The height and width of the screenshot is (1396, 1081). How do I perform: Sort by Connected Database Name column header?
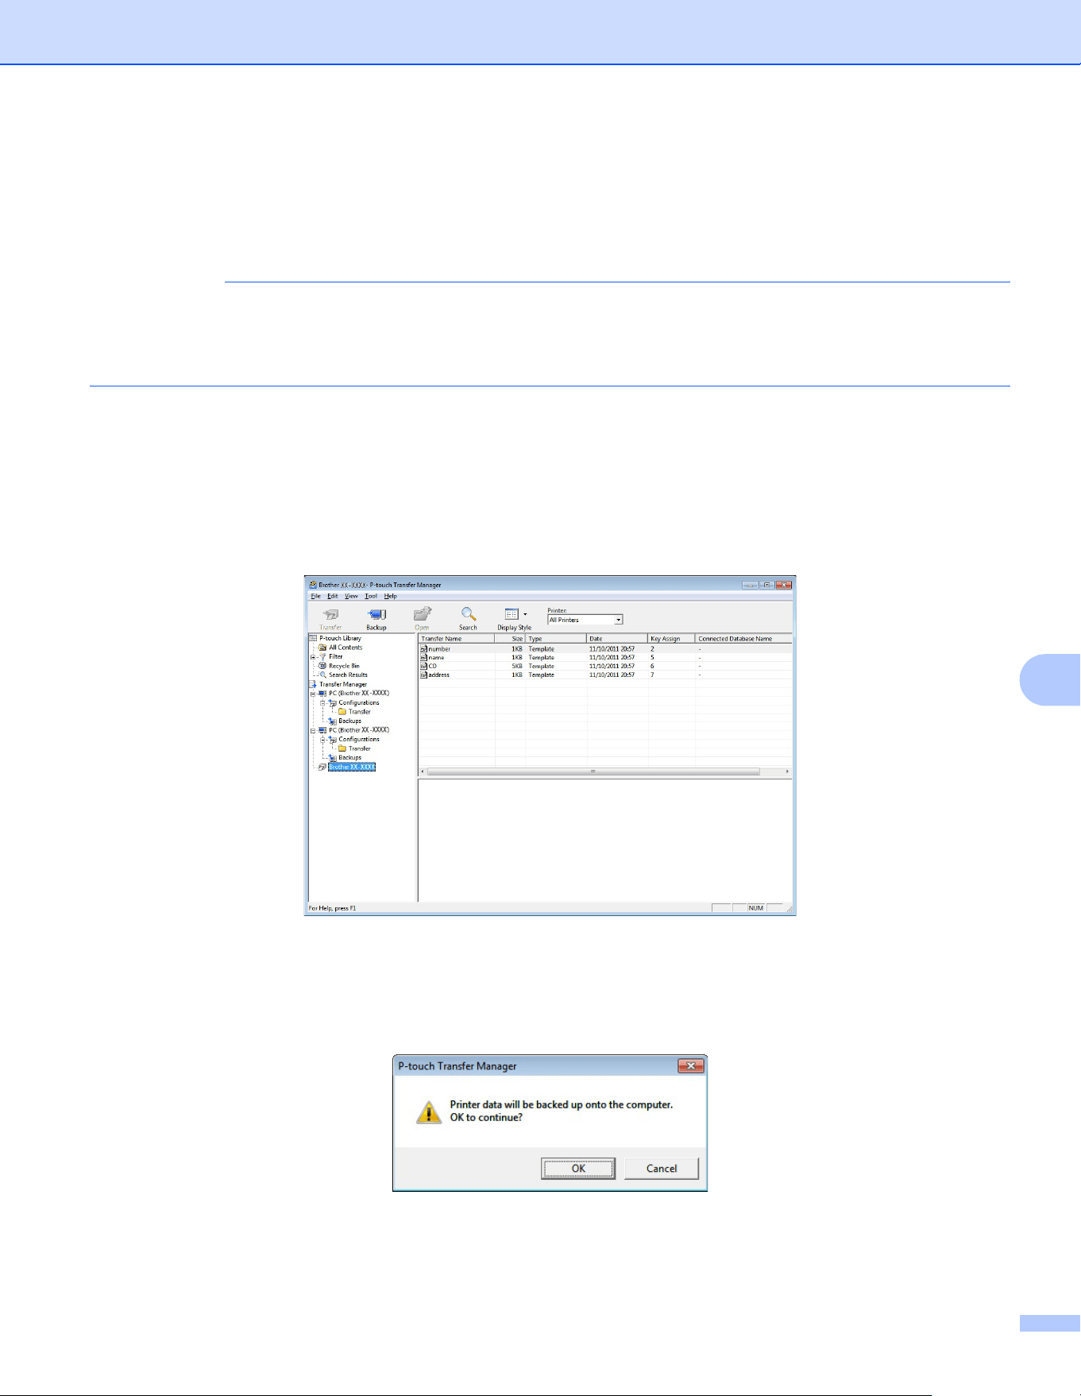[743, 639]
